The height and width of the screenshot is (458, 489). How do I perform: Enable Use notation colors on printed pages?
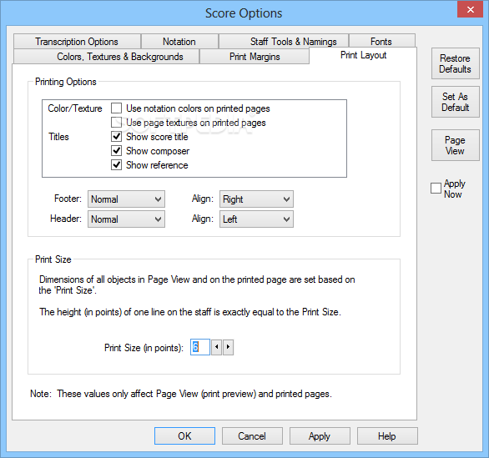coord(116,108)
